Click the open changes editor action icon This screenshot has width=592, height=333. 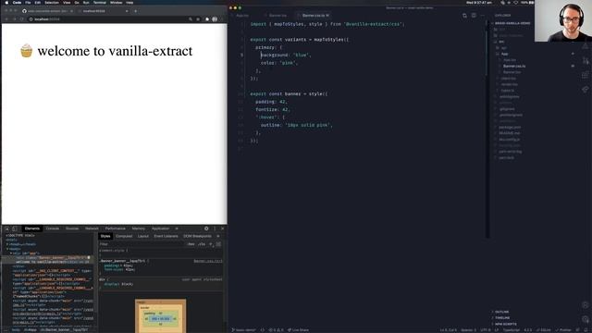click(464, 16)
